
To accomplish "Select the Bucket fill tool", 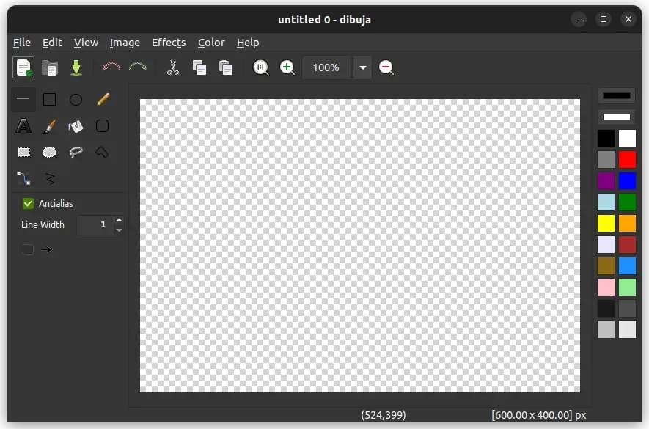I will pyautogui.click(x=76, y=126).
